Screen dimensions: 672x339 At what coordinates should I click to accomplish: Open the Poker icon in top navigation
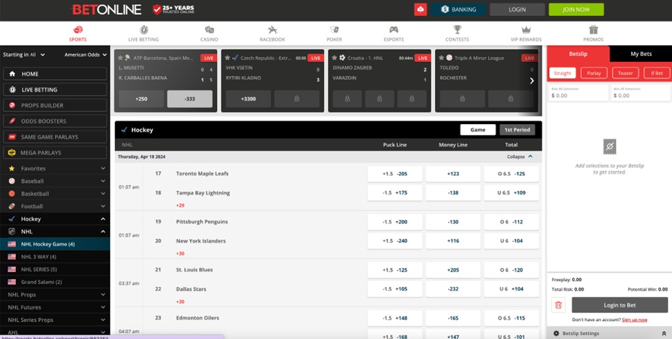pos(334,30)
